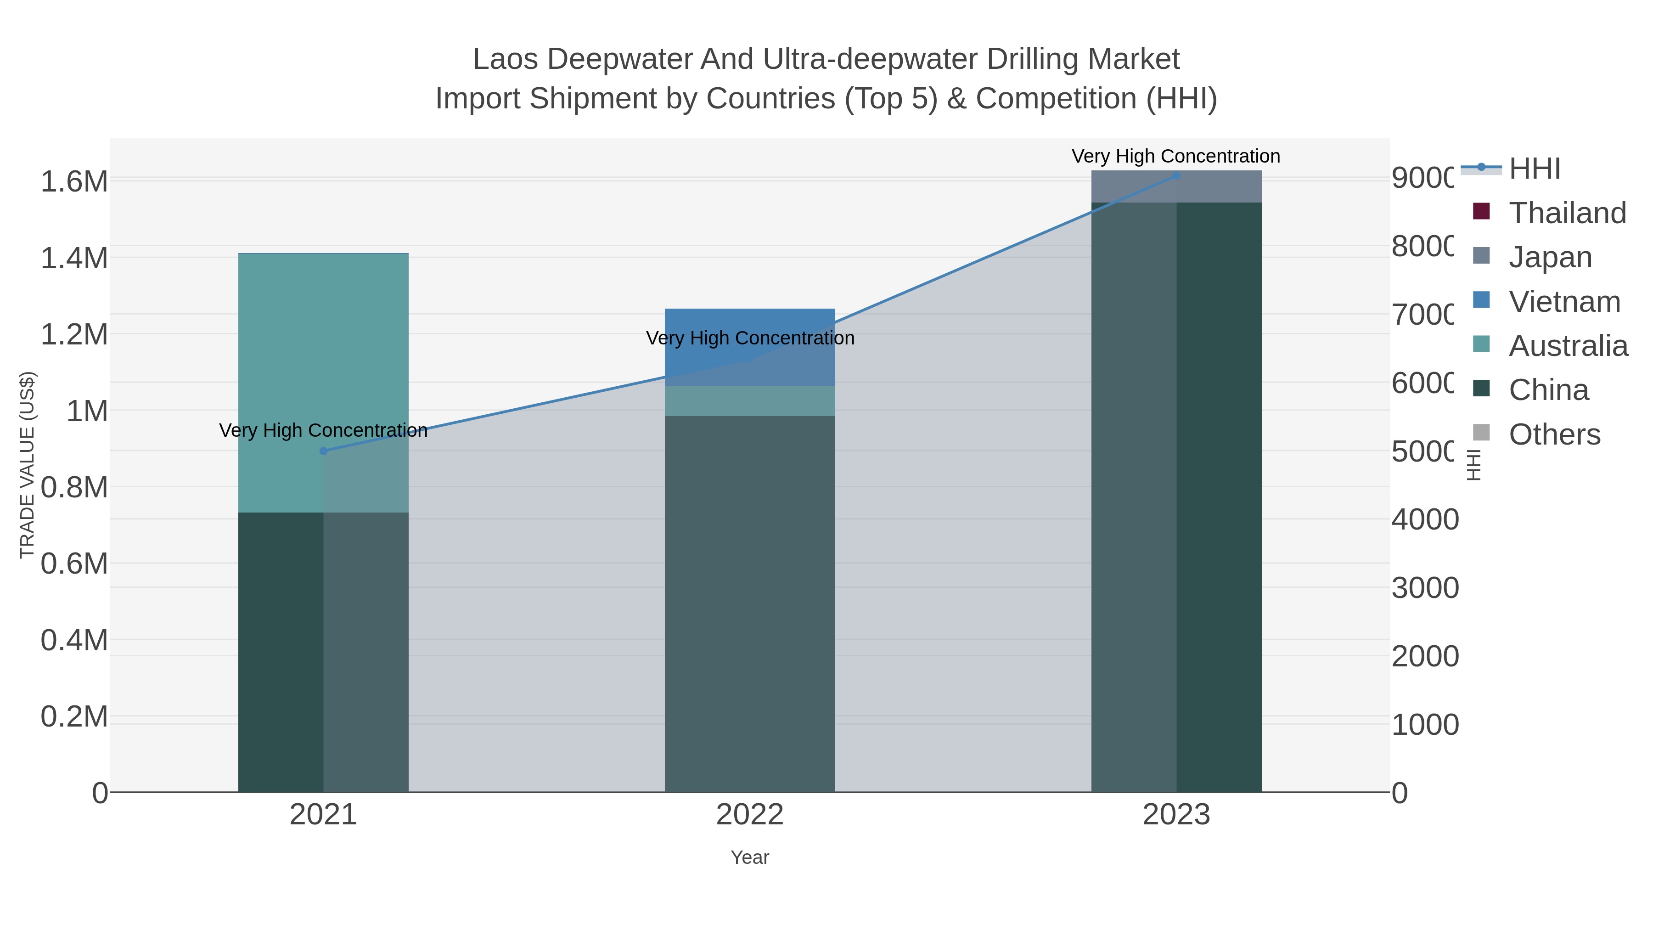The height and width of the screenshot is (930, 1653).
Task: Click the 2023 Japan bar segment
Action: click(x=1176, y=187)
